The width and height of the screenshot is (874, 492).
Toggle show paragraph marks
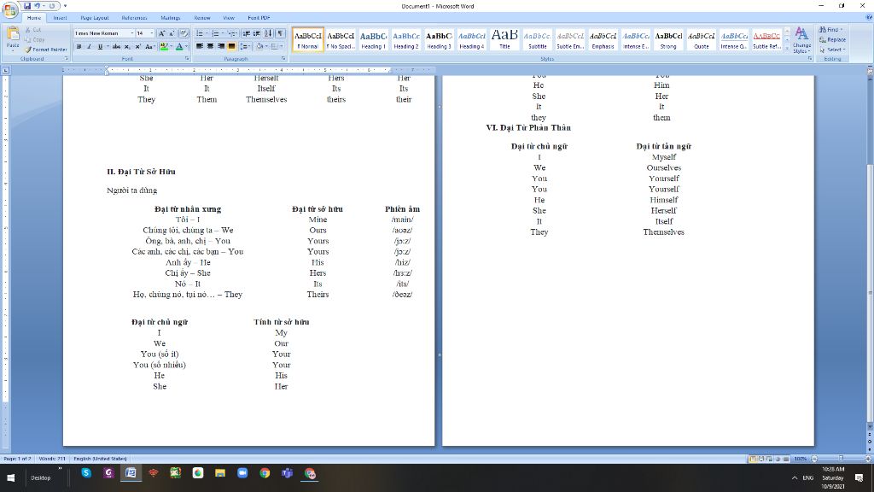(x=280, y=33)
